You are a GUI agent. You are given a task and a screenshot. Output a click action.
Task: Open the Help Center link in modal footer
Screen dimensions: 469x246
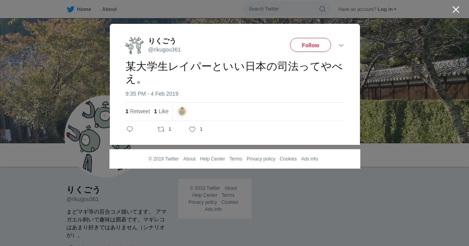pyautogui.click(x=212, y=159)
